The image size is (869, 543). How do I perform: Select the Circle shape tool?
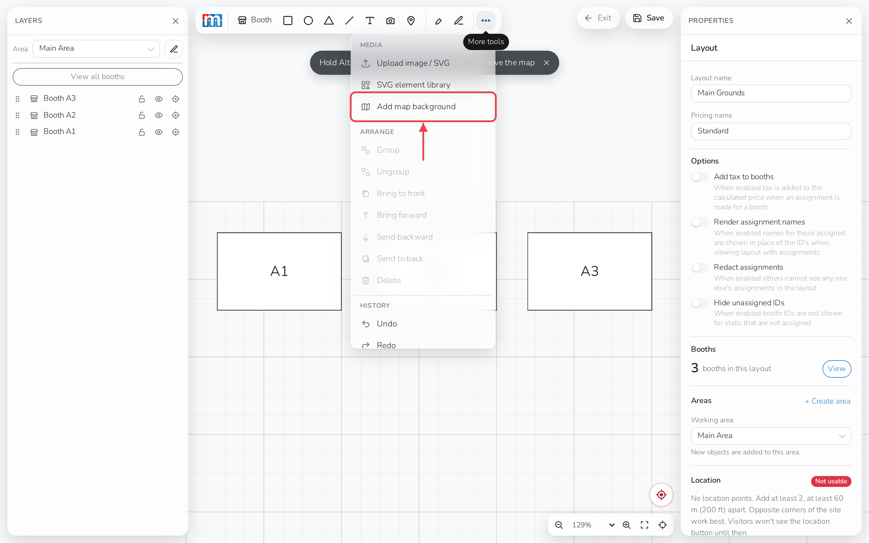[308, 21]
